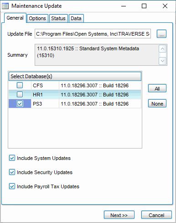This screenshot has height=223, width=176.
Task: Select all databases with All button
Action: pyautogui.click(x=157, y=88)
